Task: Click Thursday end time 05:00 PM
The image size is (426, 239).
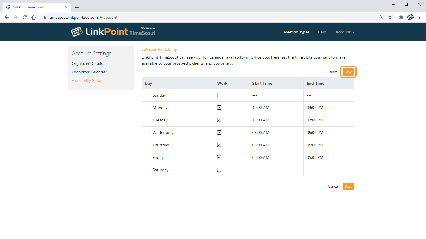Action: pyautogui.click(x=315, y=145)
